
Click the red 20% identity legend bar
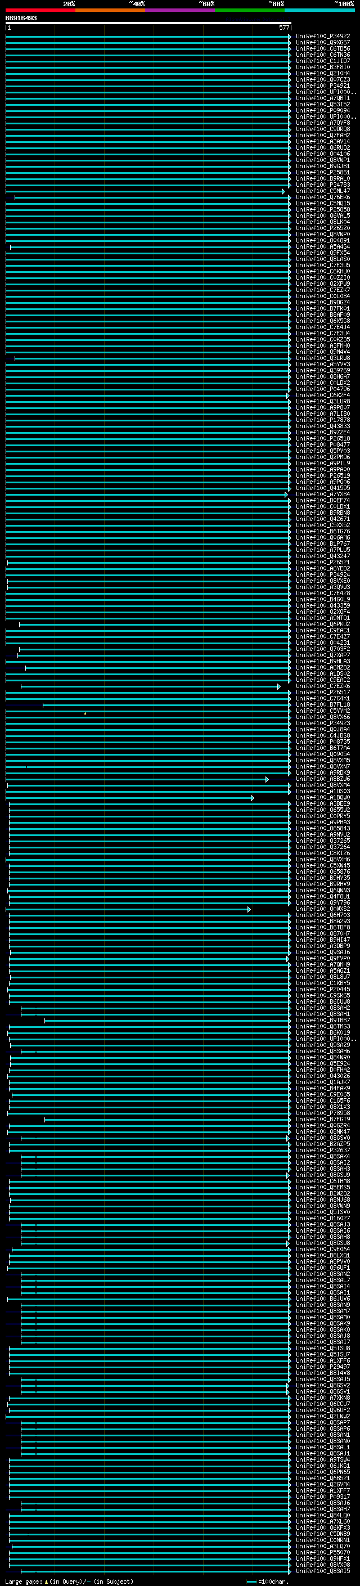pos(40,10)
